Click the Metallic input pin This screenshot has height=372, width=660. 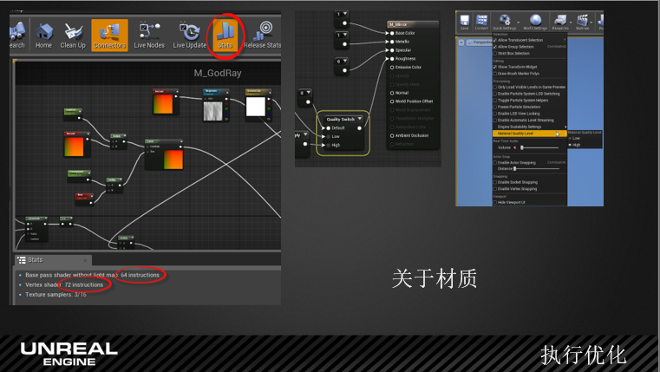pyautogui.click(x=392, y=42)
